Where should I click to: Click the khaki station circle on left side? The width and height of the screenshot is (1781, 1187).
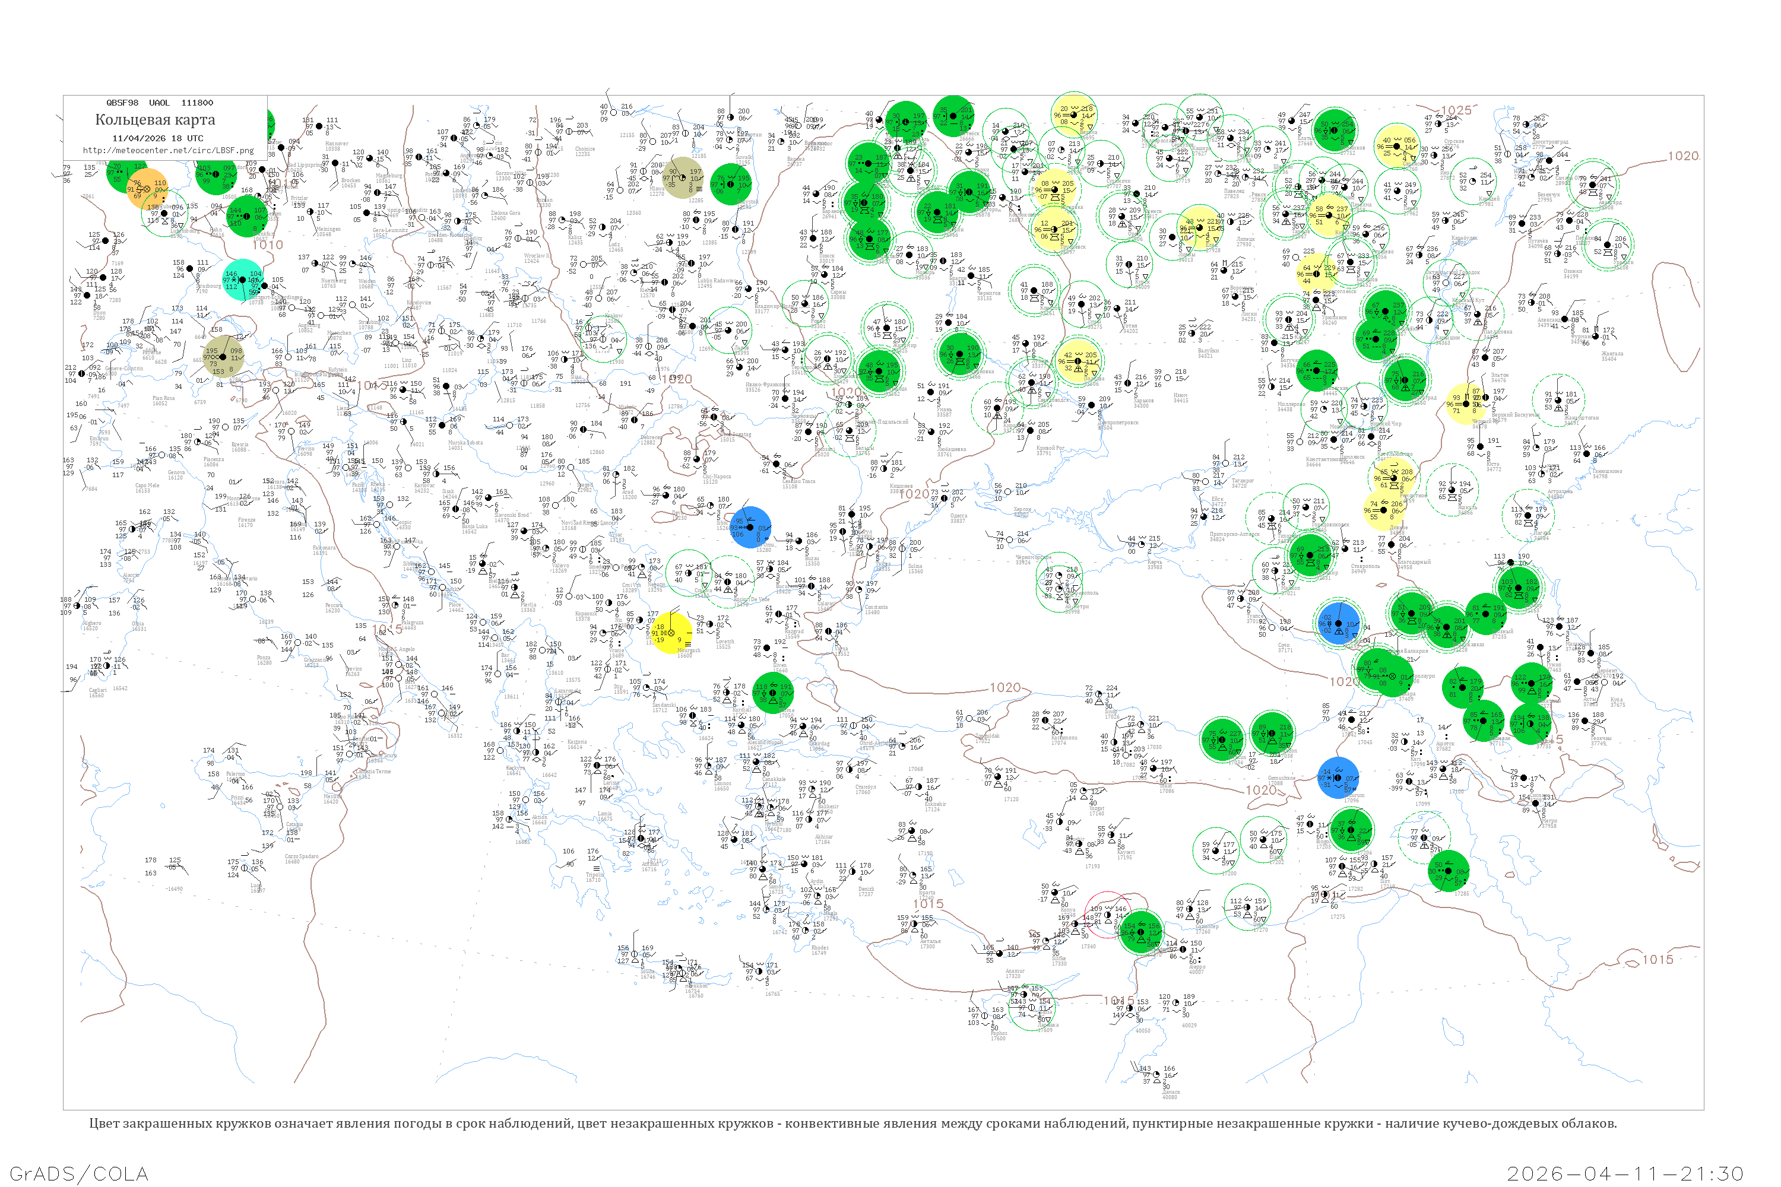click(224, 357)
